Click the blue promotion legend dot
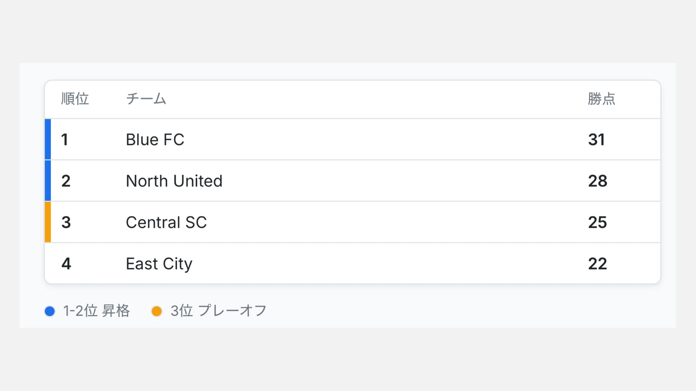This screenshot has width=696, height=391. 50,311
